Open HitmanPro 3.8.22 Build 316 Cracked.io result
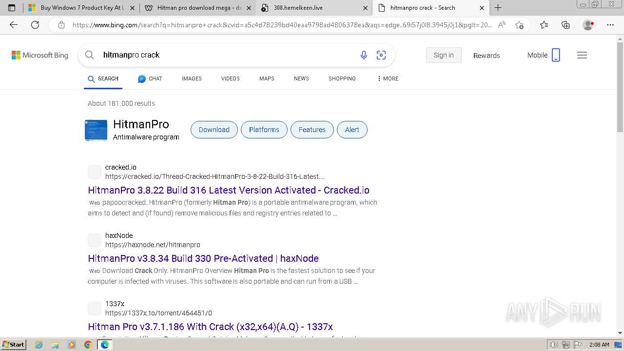This screenshot has height=351, width=624. (x=229, y=190)
